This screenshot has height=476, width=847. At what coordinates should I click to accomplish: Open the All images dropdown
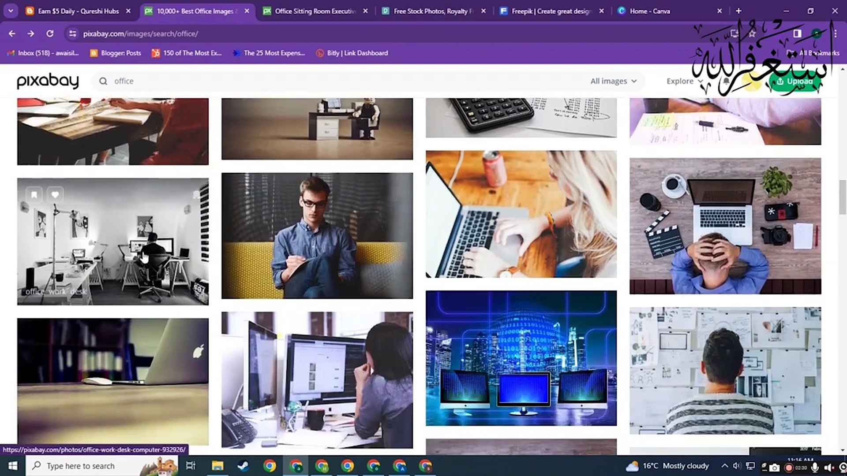coord(614,81)
